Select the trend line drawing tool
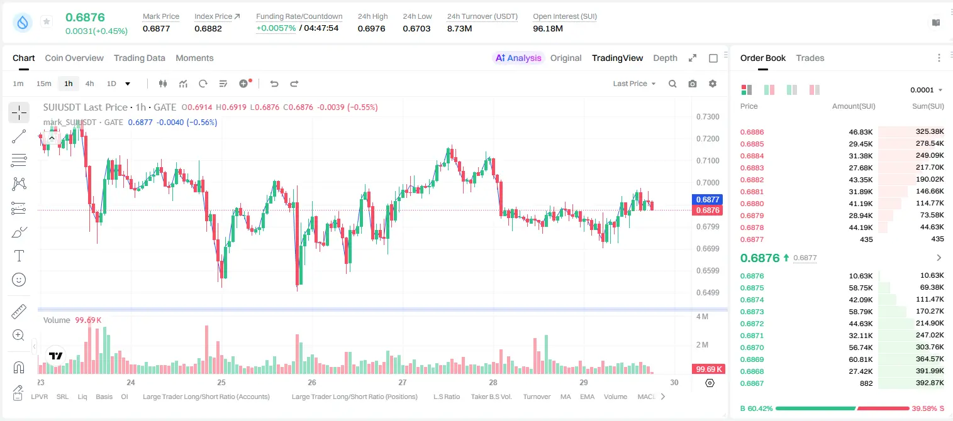This screenshot has height=421, width=953. tap(19, 136)
